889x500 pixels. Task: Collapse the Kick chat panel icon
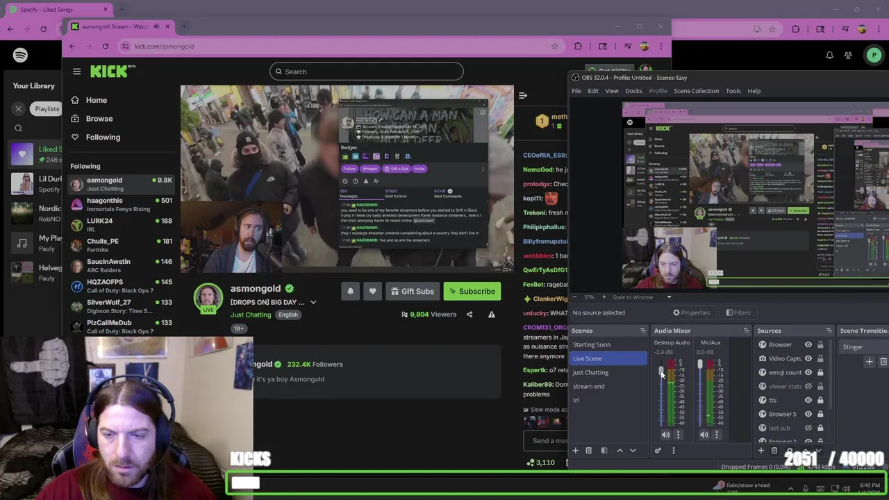[523, 96]
